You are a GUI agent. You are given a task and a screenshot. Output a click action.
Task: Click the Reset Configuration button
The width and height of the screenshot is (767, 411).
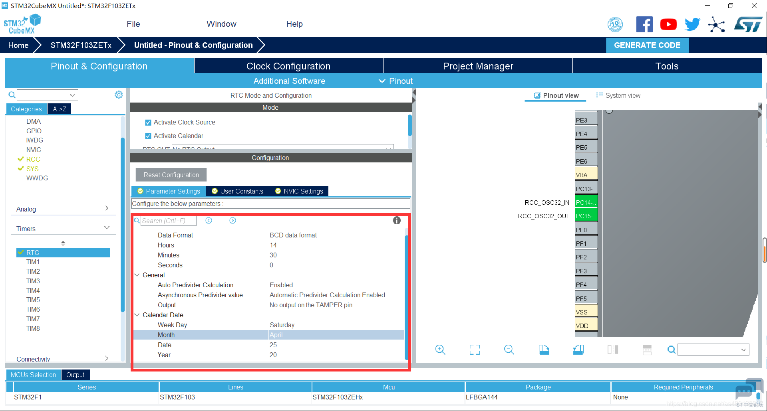[x=171, y=175]
